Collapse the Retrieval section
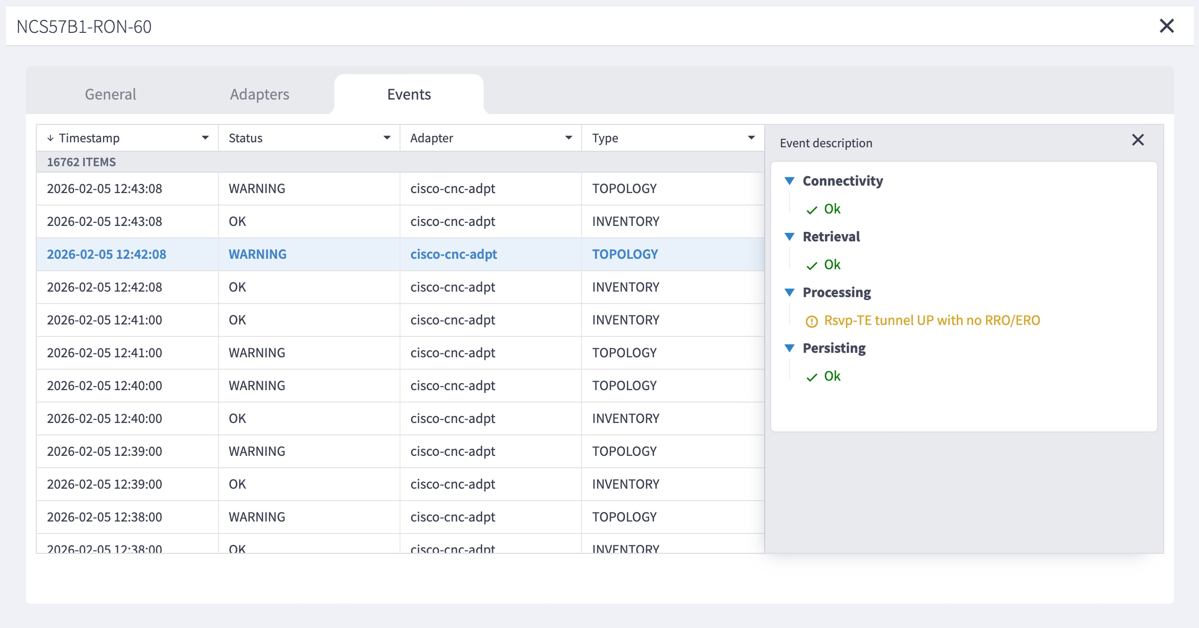The width and height of the screenshot is (1199, 628). click(791, 237)
